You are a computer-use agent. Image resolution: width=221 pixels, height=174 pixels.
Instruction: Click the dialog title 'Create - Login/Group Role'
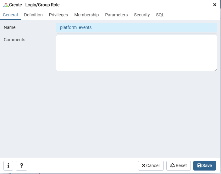[34, 5]
